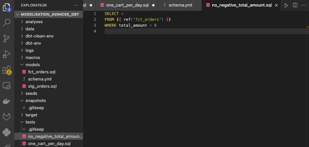Collapse the snapshots folder
The width and height of the screenshot is (309, 147).
[49, 101]
